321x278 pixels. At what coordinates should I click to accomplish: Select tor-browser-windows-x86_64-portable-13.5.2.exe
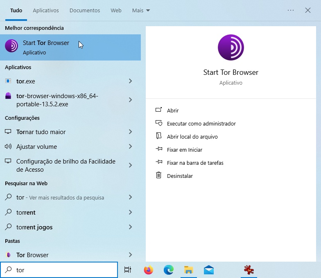70,100
